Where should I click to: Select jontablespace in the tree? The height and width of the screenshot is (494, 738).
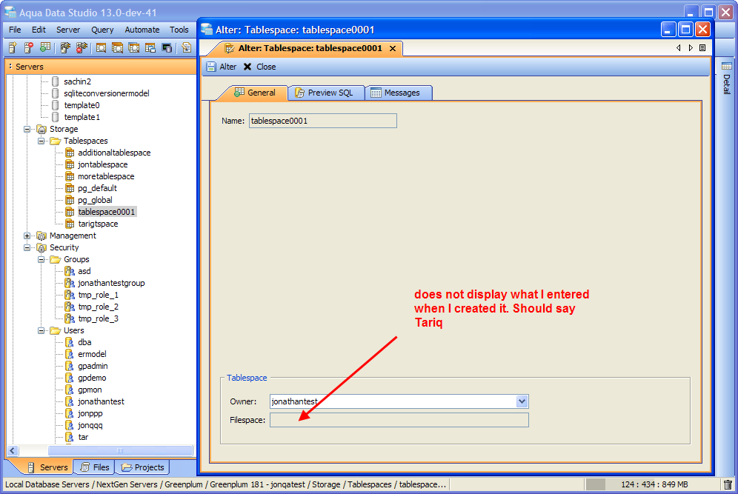(102, 164)
